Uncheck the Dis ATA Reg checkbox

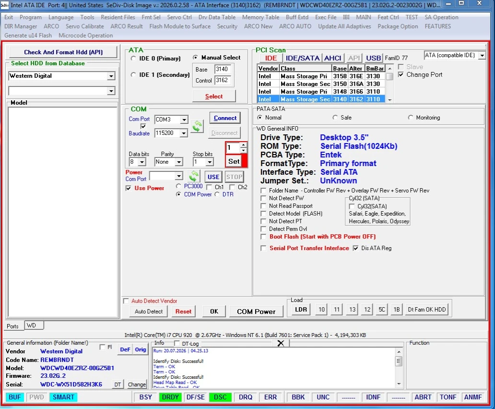pyautogui.click(x=356, y=248)
